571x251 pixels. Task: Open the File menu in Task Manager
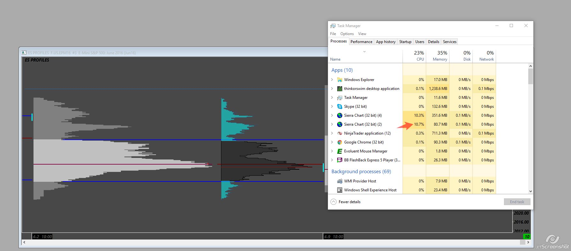333,34
